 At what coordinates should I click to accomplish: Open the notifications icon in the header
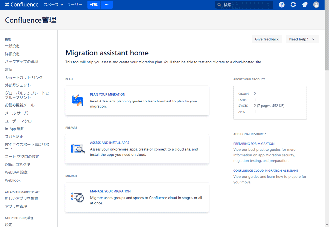coord(305,5)
